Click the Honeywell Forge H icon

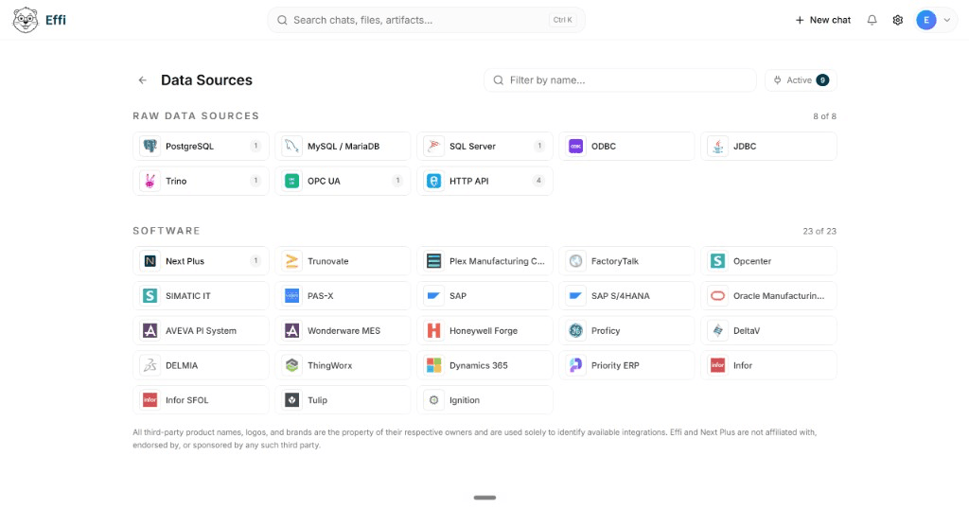433,330
